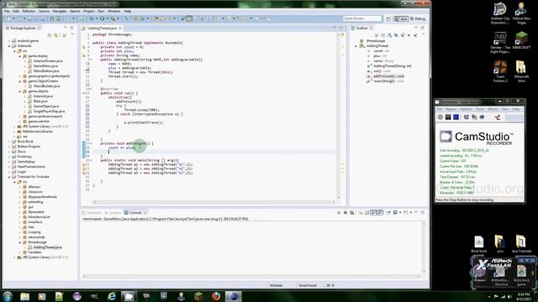Screen dimensions: 538x302
Task: Click the Debug bug toolbar icon
Action: coord(92,18)
